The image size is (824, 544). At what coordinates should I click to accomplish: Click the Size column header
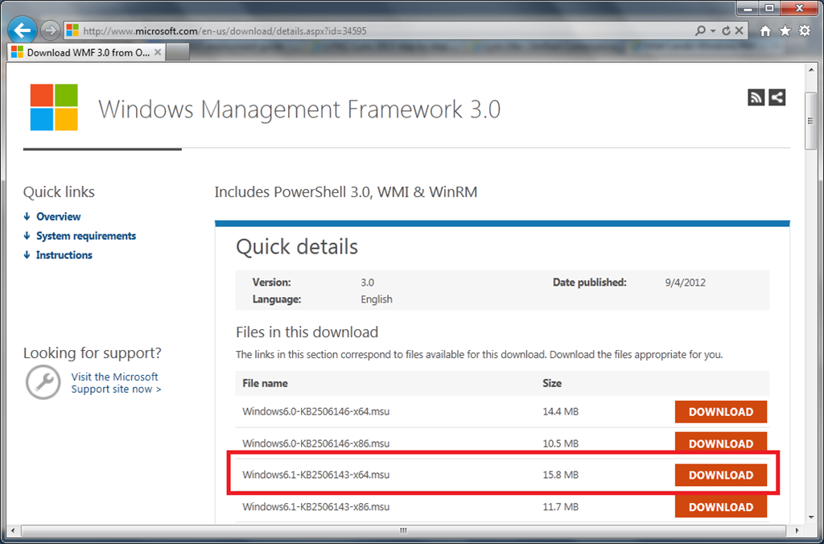click(x=552, y=383)
